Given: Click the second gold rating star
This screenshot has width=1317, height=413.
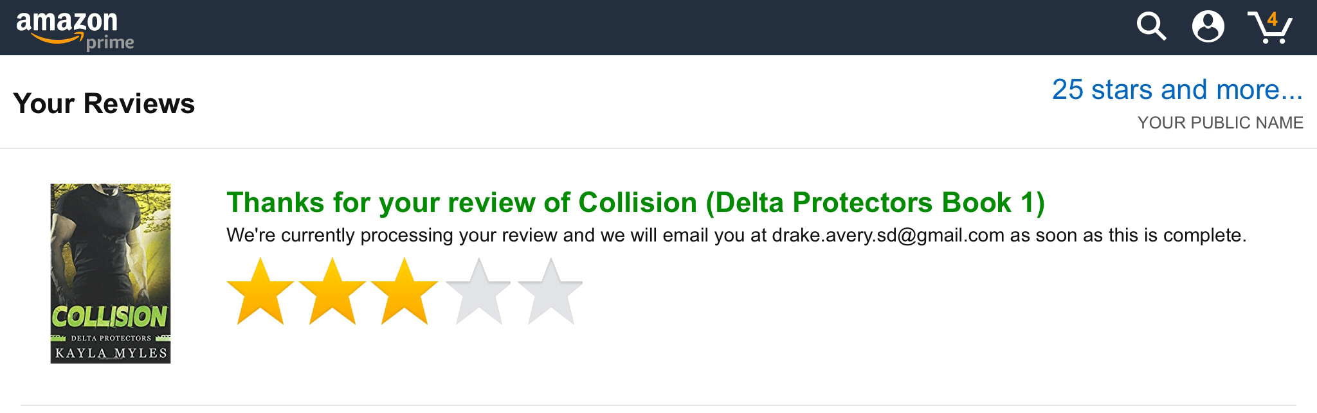Looking at the screenshot, I should coord(332,292).
